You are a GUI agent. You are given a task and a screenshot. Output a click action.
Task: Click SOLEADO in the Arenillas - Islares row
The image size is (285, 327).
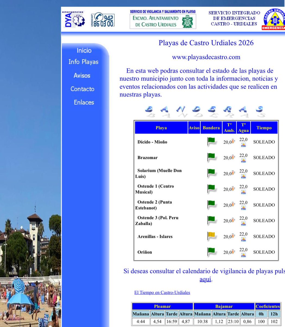[264, 236]
